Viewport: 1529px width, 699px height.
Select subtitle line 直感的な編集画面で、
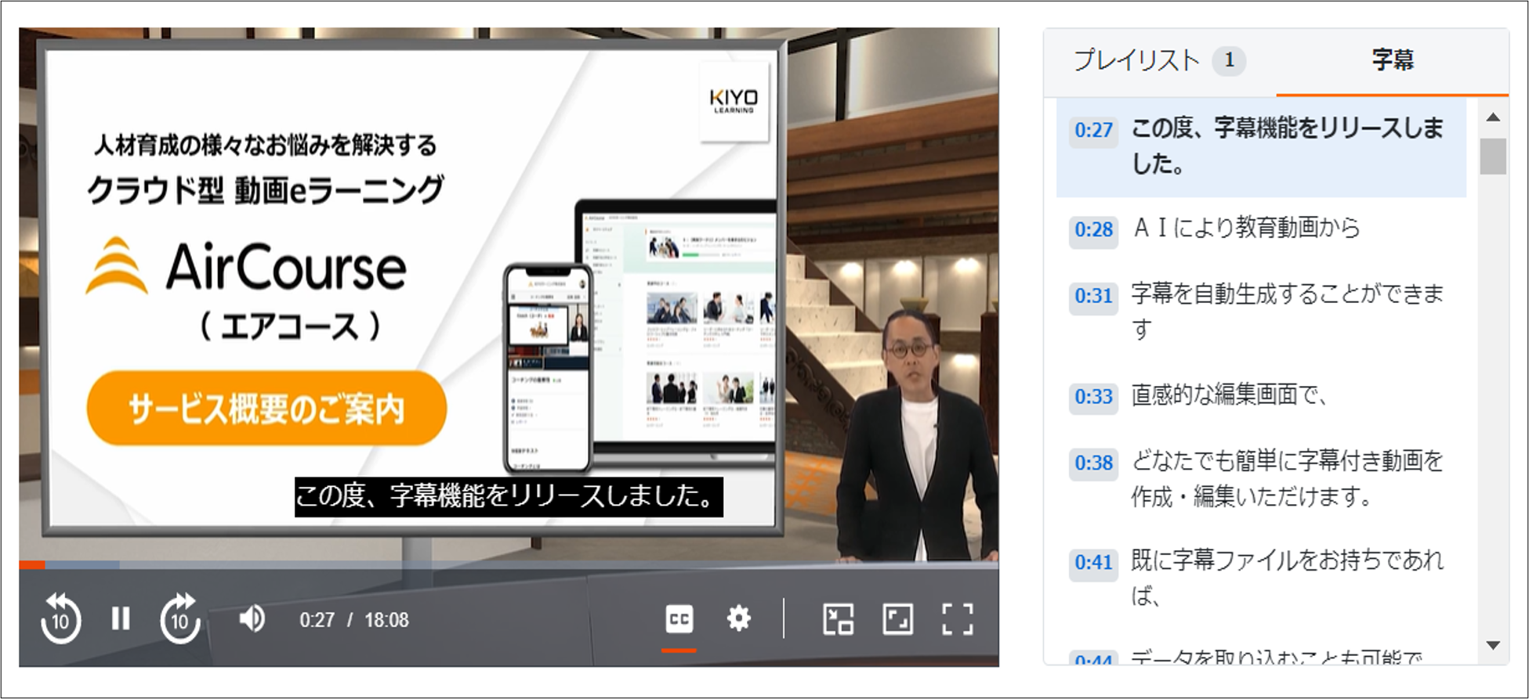1229,395
